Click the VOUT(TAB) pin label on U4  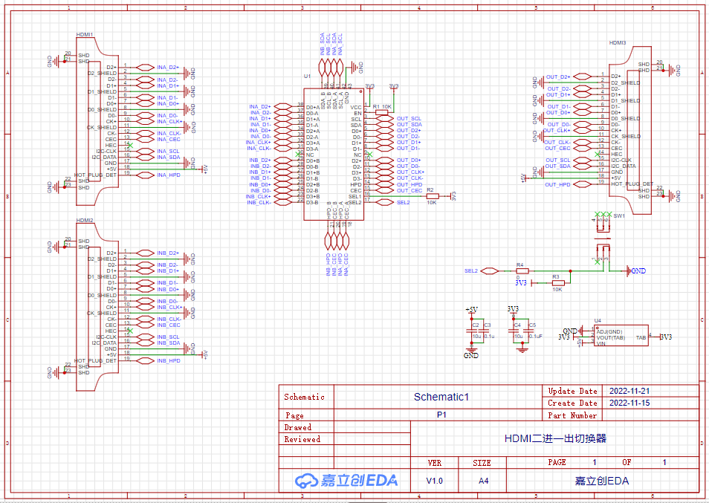610,337
